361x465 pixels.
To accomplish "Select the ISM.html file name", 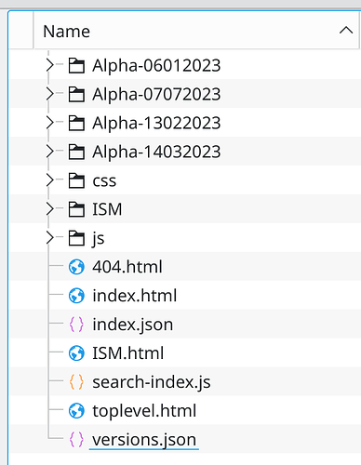I will tap(128, 353).
